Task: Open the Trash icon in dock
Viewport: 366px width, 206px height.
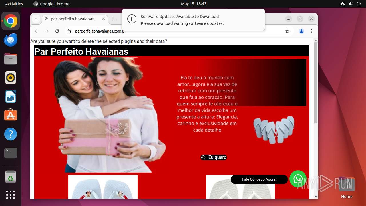Action: 11,177
